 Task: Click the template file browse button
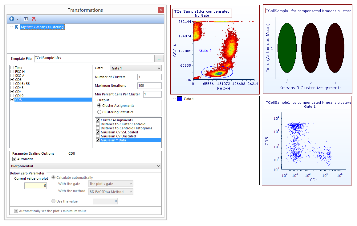pos(159,58)
